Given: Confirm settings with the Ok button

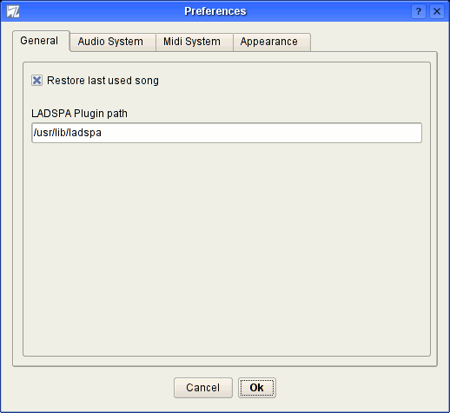Looking at the screenshot, I should pos(257,388).
